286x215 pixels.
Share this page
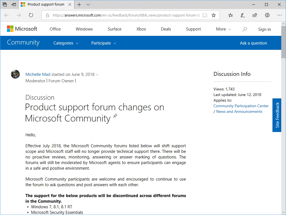tap(255, 15)
